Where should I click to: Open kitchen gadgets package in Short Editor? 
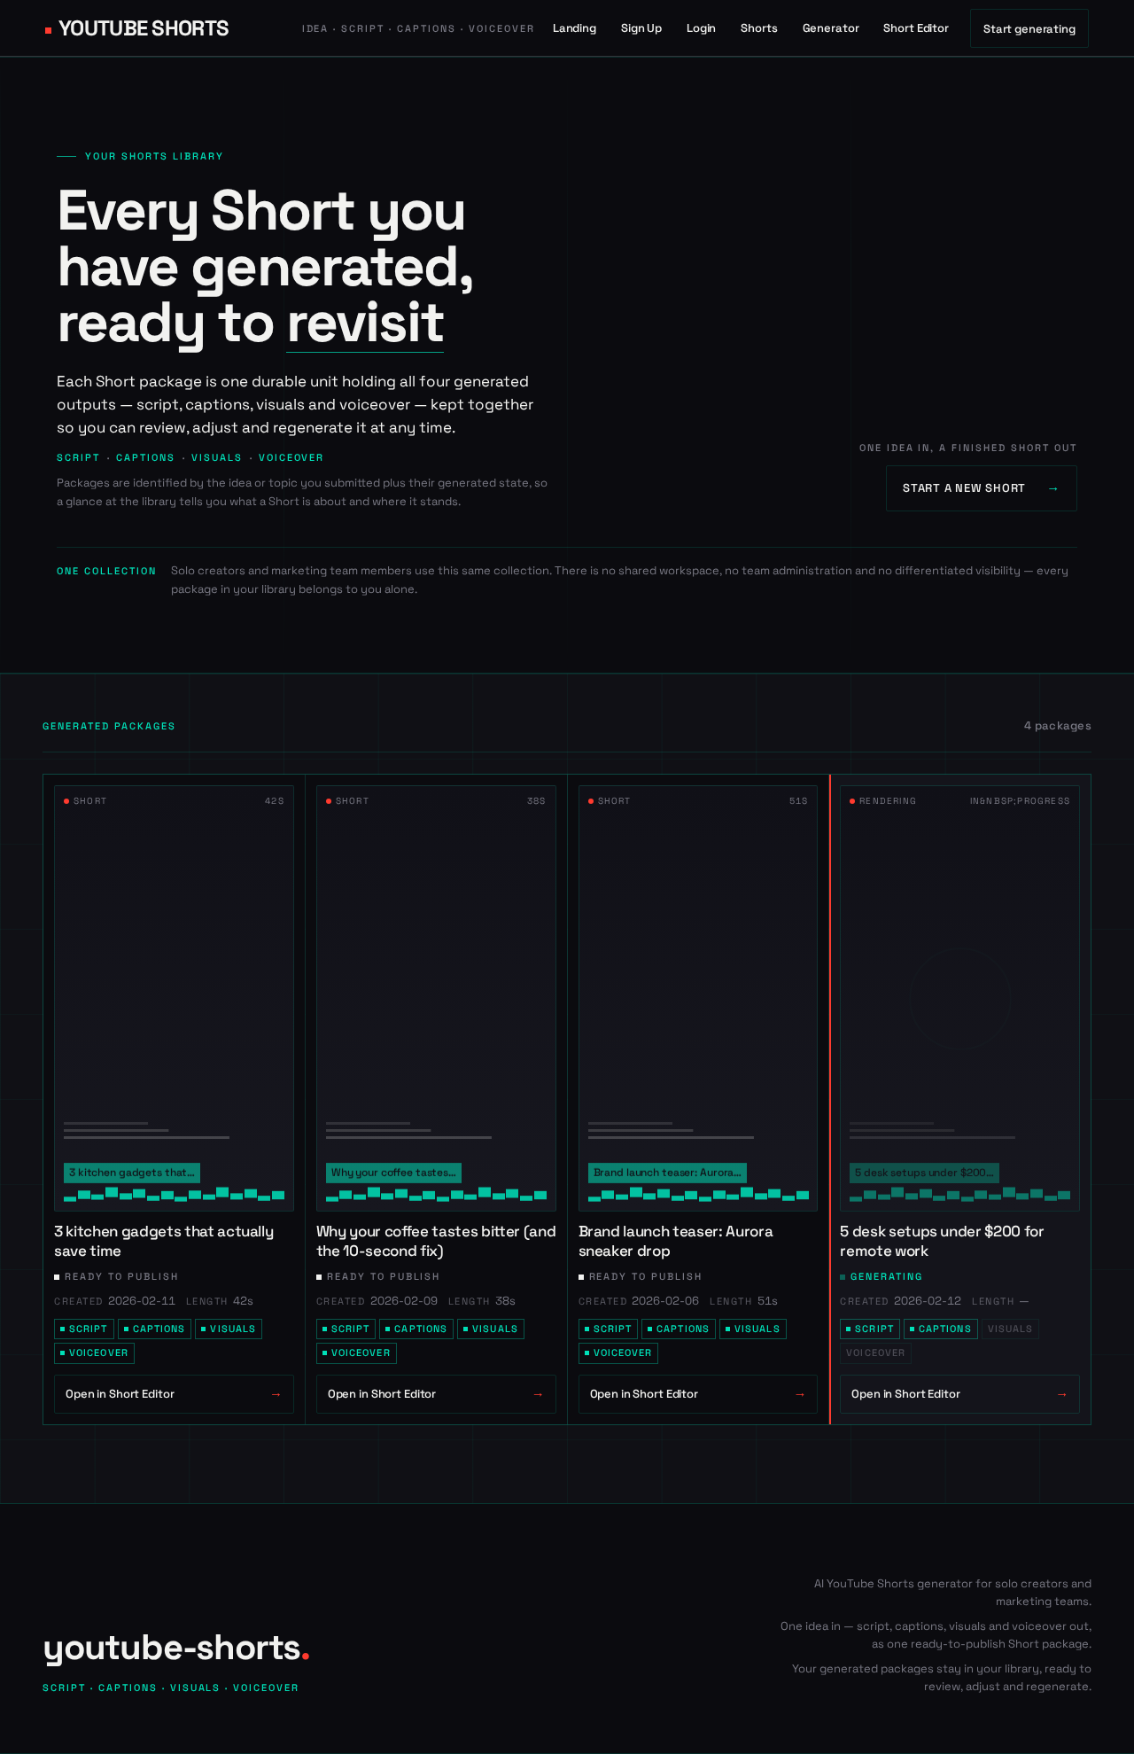(x=174, y=1394)
